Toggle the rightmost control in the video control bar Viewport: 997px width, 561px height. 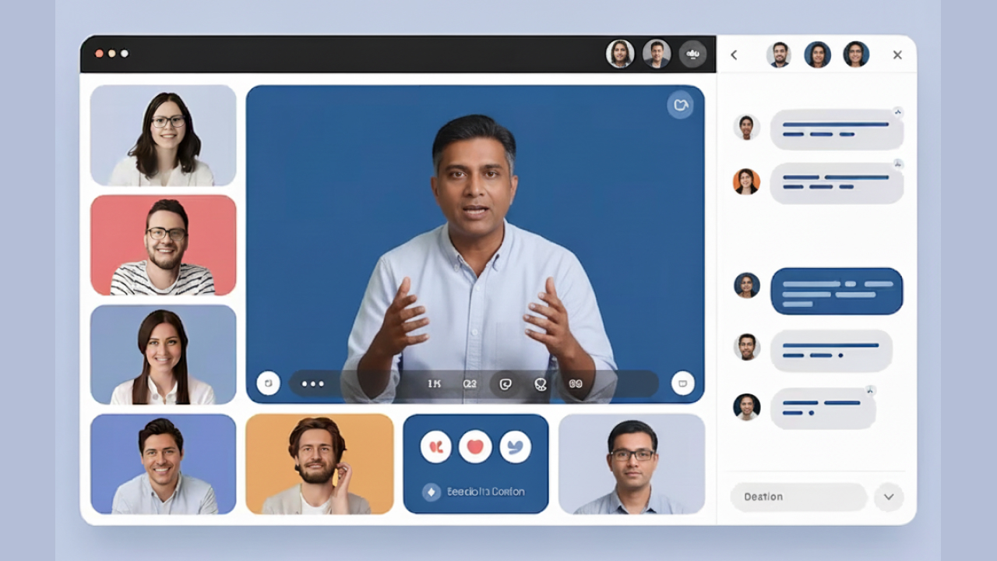[x=576, y=384]
